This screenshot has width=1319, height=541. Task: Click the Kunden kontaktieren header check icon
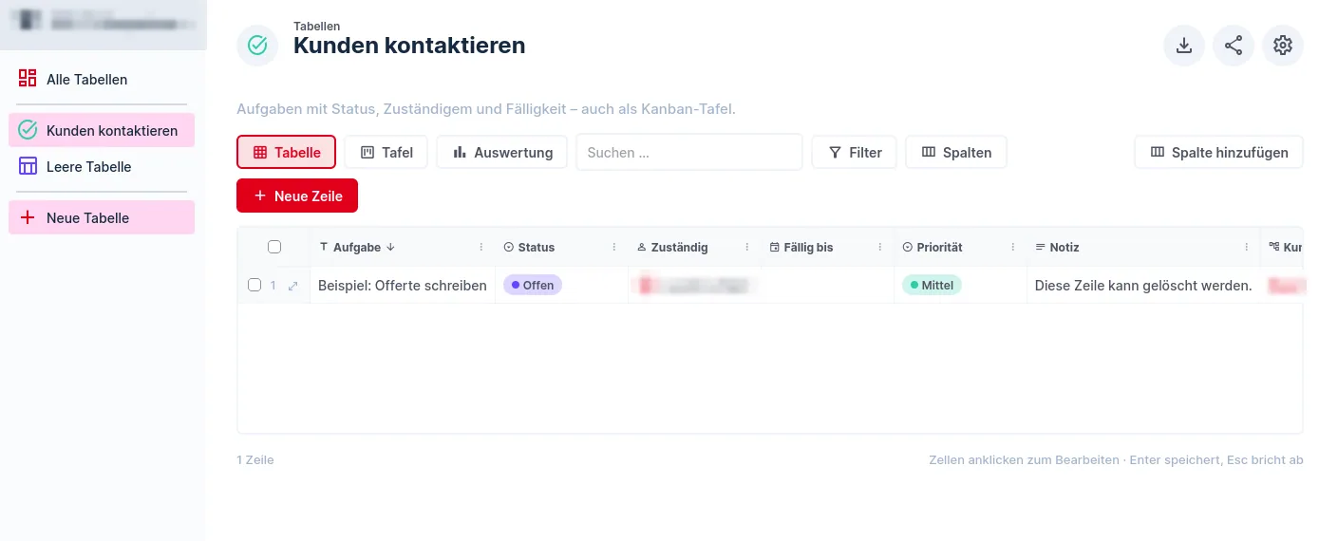click(x=257, y=46)
